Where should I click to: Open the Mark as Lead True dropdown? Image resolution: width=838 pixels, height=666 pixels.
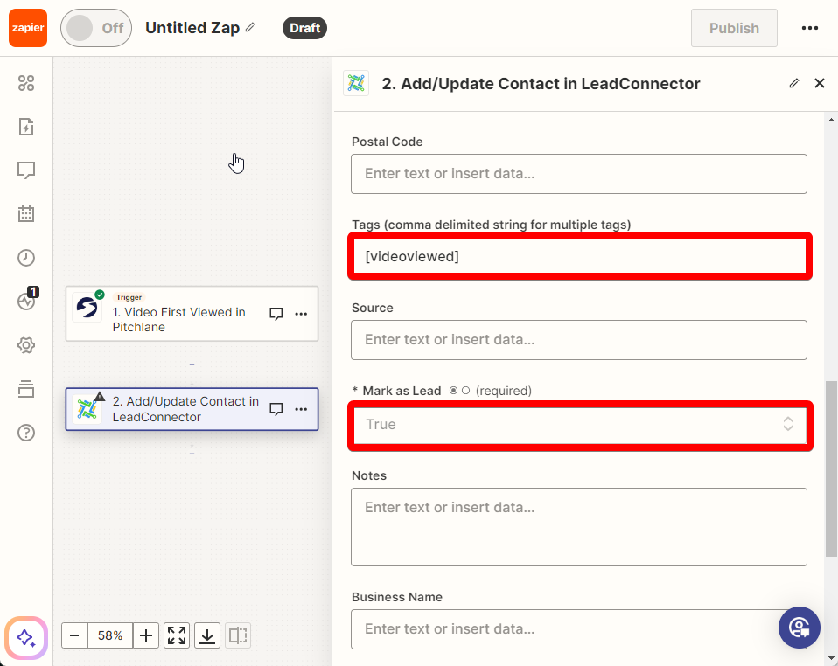point(579,424)
